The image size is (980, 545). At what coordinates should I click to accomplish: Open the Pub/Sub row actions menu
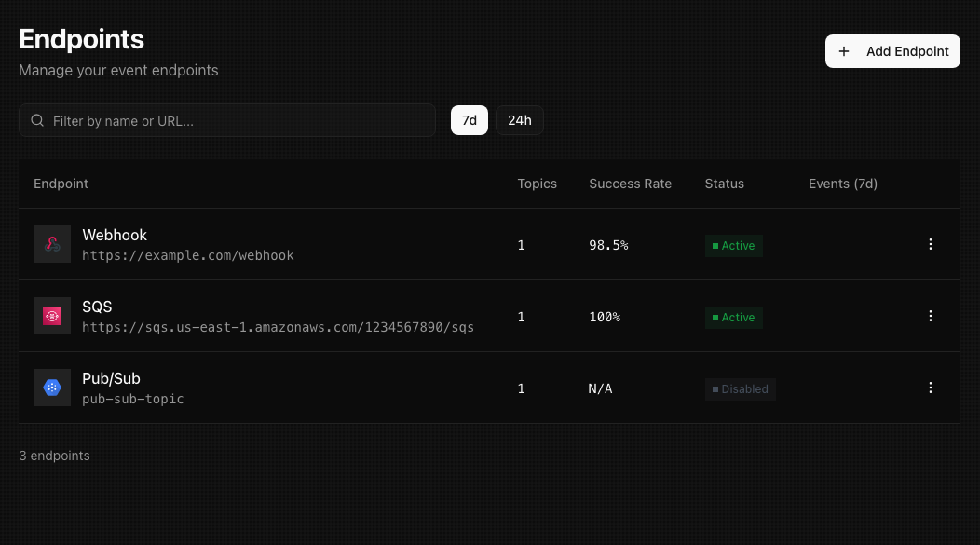click(x=930, y=388)
